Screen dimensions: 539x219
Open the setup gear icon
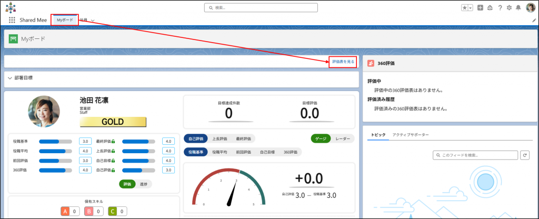pyautogui.click(x=508, y=8)
